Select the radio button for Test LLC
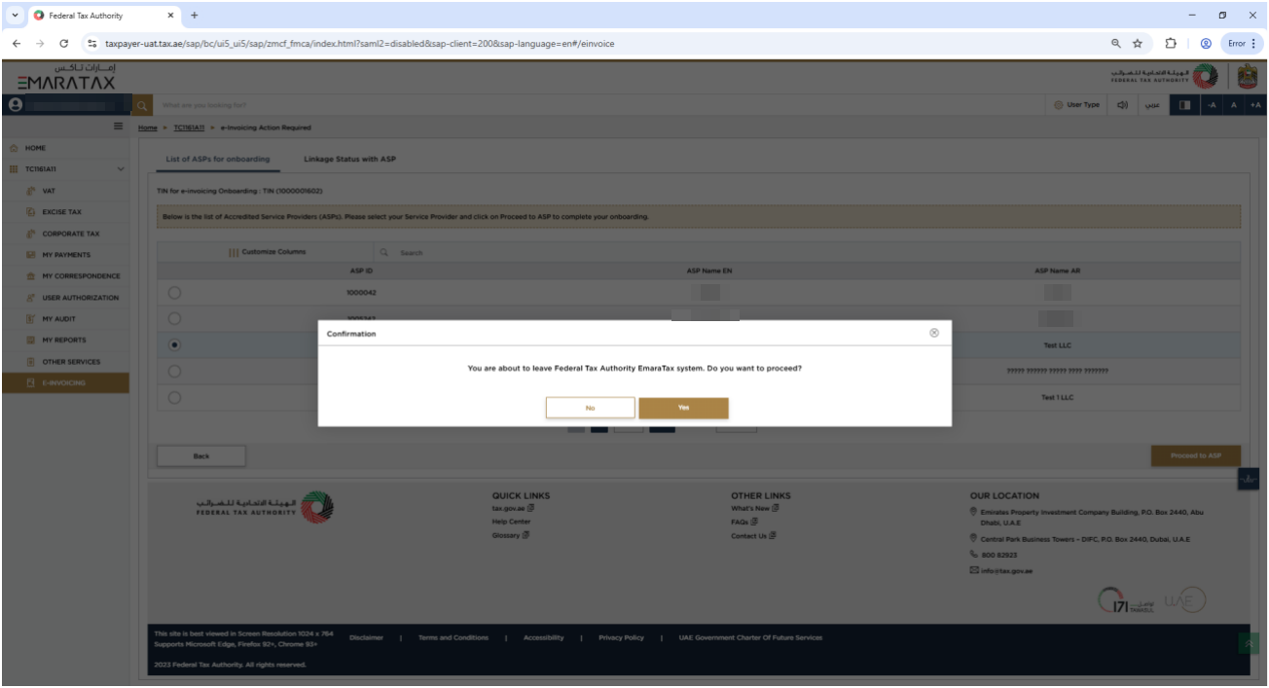 175,344
